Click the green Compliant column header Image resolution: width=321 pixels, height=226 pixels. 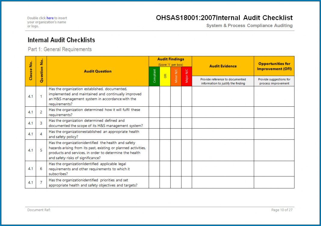pyautogui.click(x=154, y=76)
